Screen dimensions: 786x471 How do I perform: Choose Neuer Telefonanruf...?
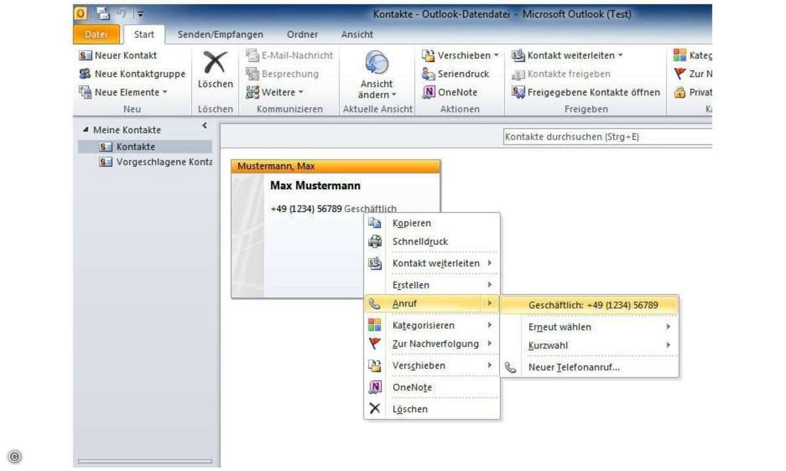coord(589,367)
